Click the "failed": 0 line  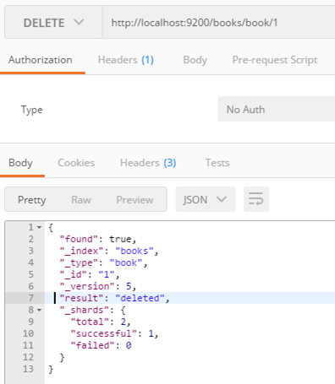tap(101, 345)
